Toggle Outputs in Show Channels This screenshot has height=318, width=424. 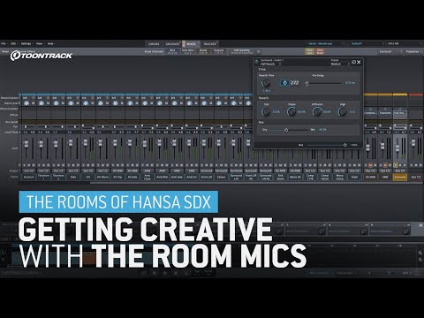(218, 51)
